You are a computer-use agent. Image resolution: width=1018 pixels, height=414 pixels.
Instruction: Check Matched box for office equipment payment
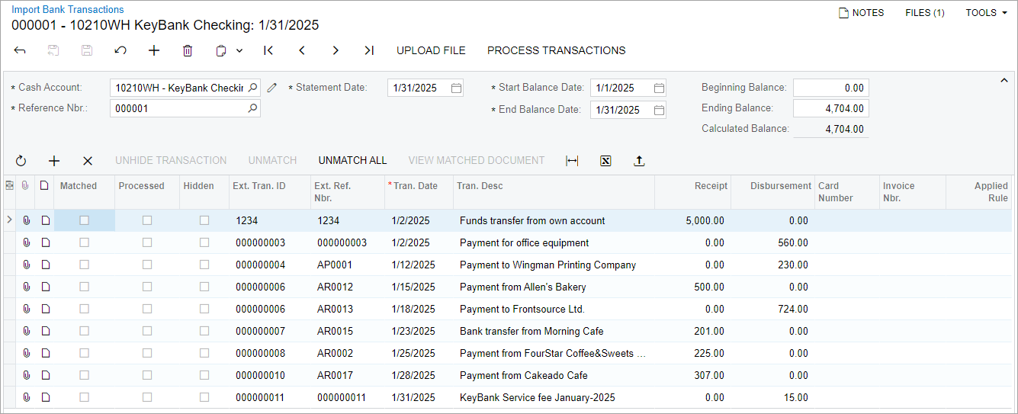point(84,242)
